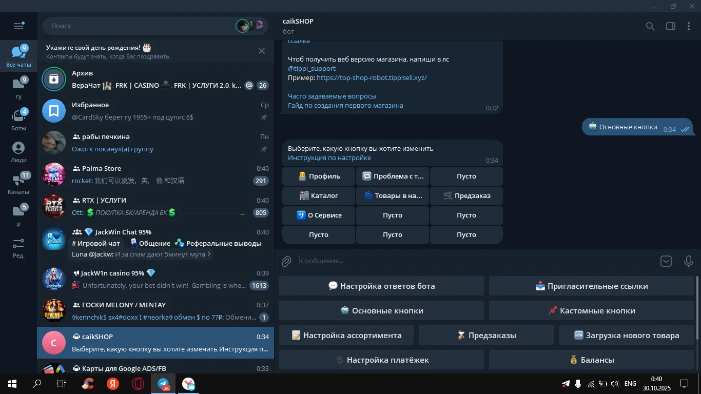Switch the ENG input language indicator
Screen dimensions: 701x394
pos(630,384)
